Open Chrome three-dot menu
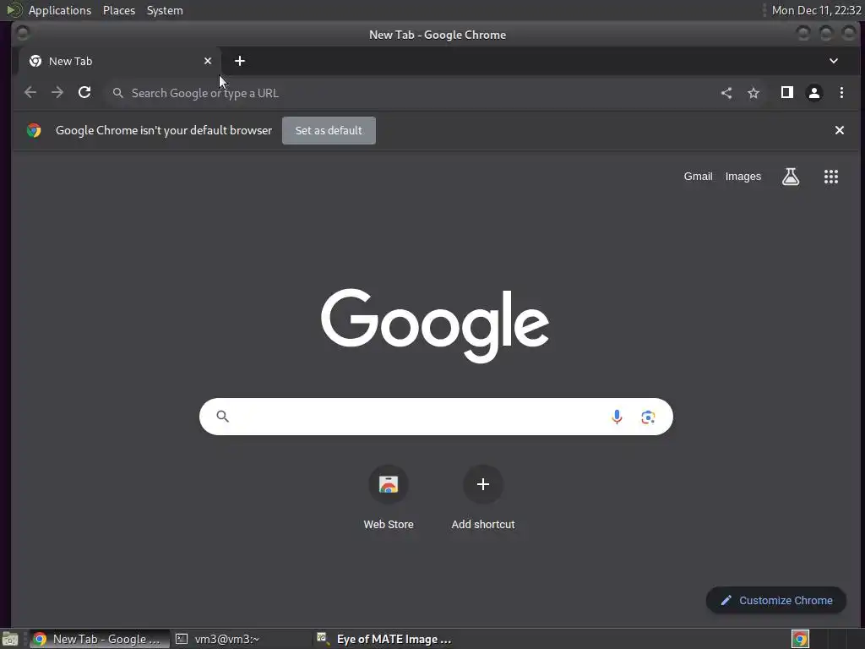The image size is (865, 649). [x=841, y=93]
